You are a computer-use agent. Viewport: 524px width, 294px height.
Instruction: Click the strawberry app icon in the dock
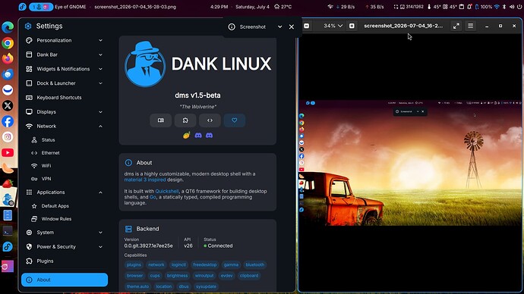click(8, 183)
